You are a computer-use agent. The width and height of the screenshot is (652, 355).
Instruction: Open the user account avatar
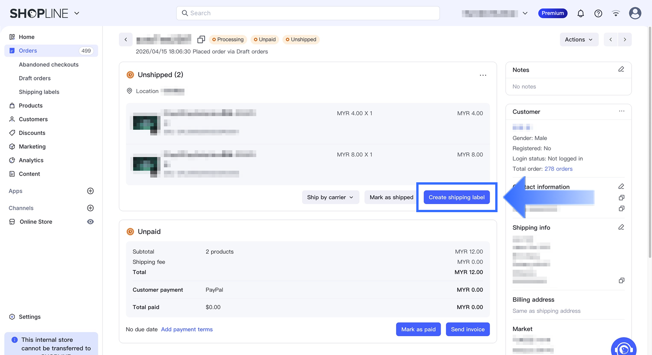click(635, 13)
